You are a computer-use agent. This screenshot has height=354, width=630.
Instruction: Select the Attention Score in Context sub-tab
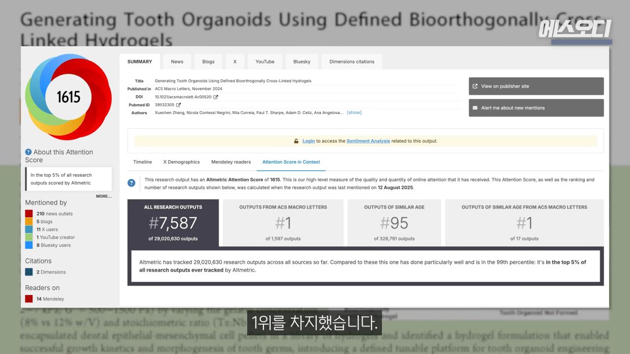coord(291,162)
